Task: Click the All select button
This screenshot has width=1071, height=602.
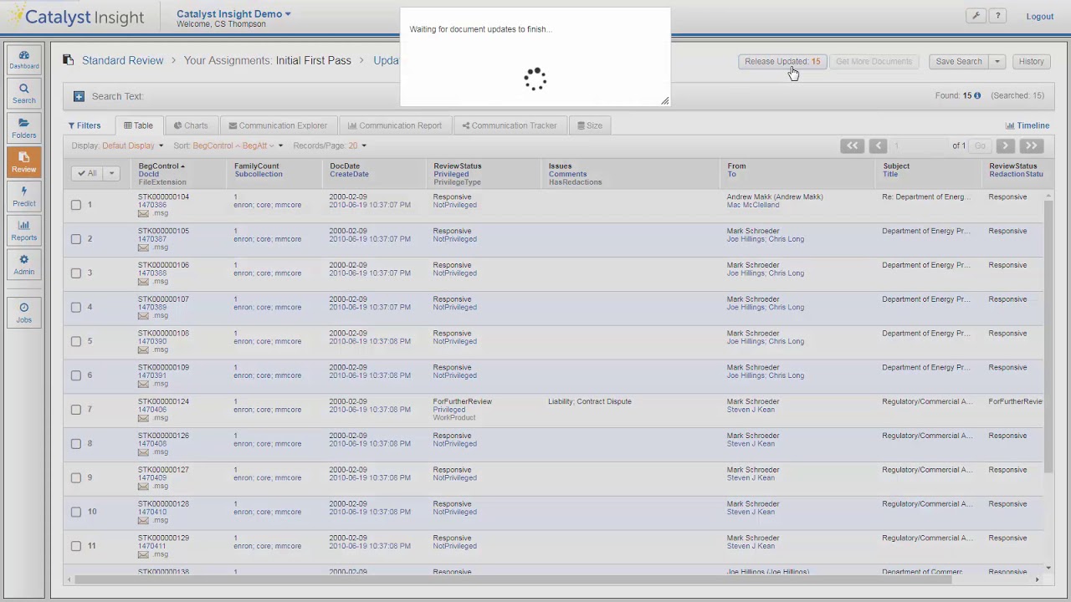Action: (87, 173)
